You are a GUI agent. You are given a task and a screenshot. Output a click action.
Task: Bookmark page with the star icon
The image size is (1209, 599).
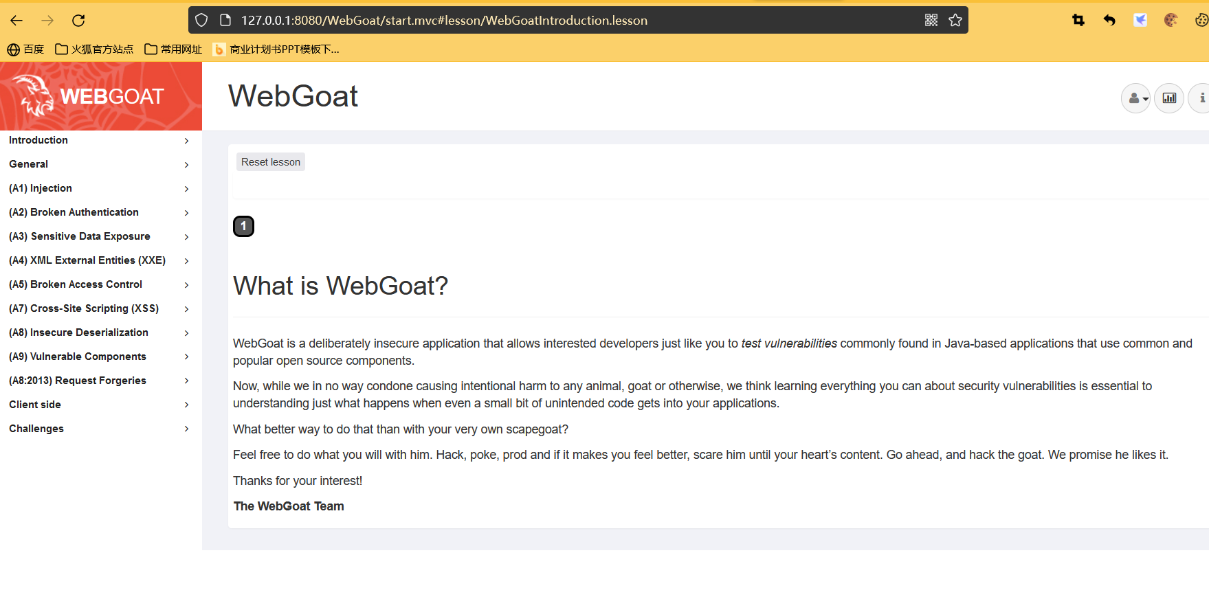(955, 21)
